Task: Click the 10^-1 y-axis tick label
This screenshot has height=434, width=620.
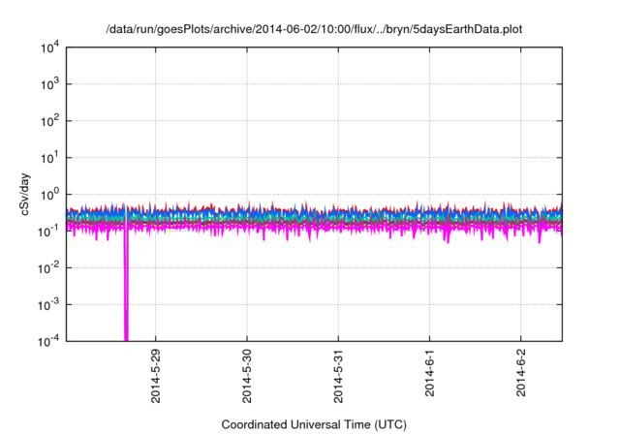Action: tap(48, 231)
